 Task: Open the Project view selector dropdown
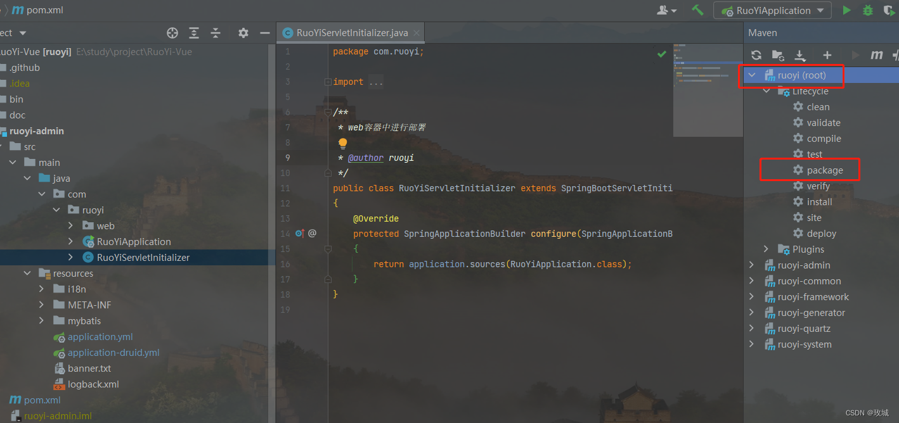tap(23, 33)
